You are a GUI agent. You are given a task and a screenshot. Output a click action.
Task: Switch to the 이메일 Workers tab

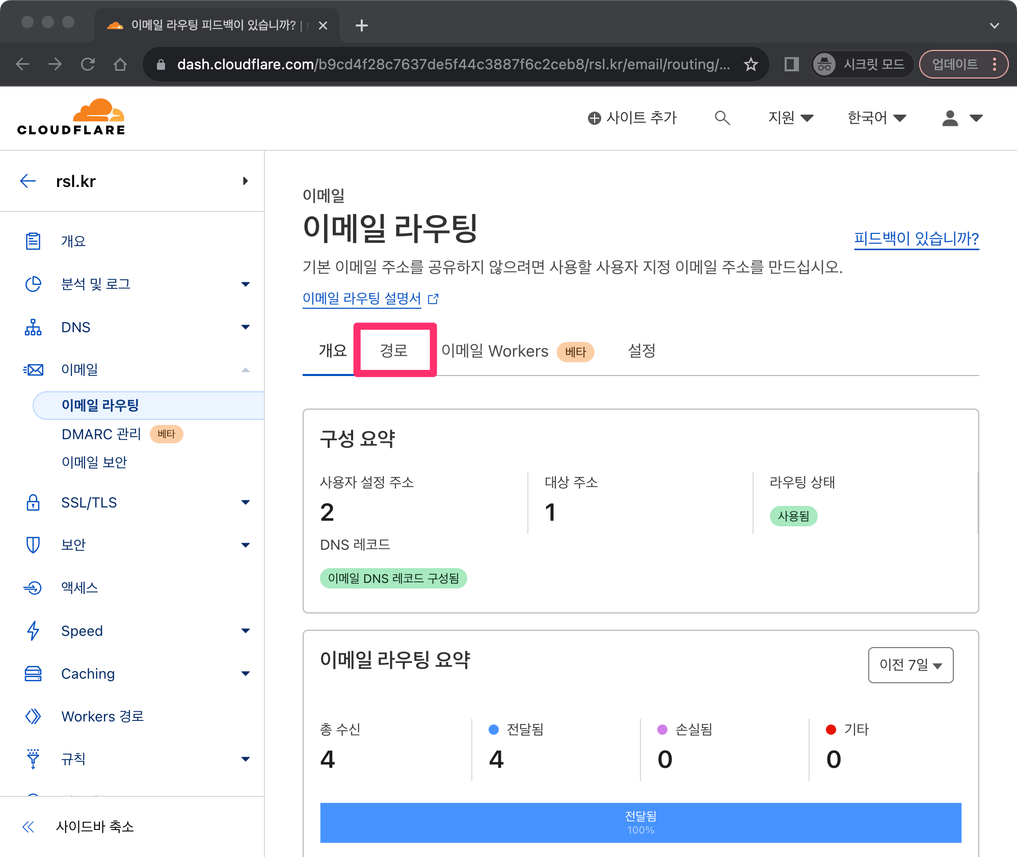click(x=518, y=351)
